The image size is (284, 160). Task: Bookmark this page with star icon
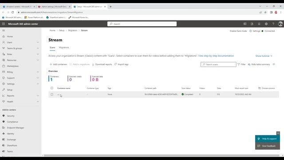tap(265, 12)
